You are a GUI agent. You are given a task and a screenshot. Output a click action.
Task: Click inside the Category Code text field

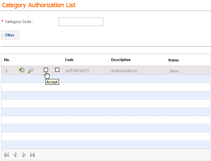[x=81, y=22]
